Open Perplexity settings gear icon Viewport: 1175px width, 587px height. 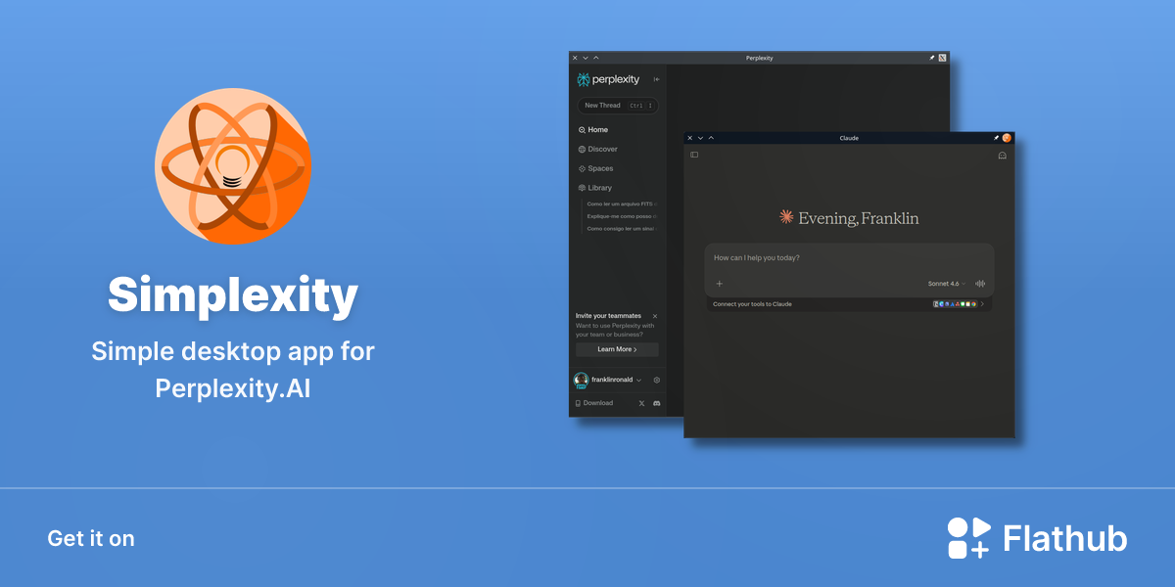657,380
